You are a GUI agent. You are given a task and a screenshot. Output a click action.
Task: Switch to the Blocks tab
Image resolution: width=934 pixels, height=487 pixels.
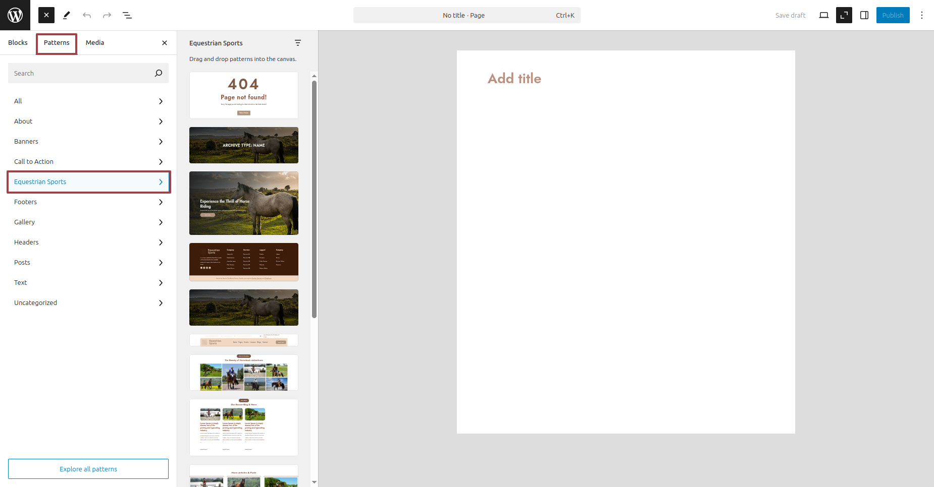(18, 43)
